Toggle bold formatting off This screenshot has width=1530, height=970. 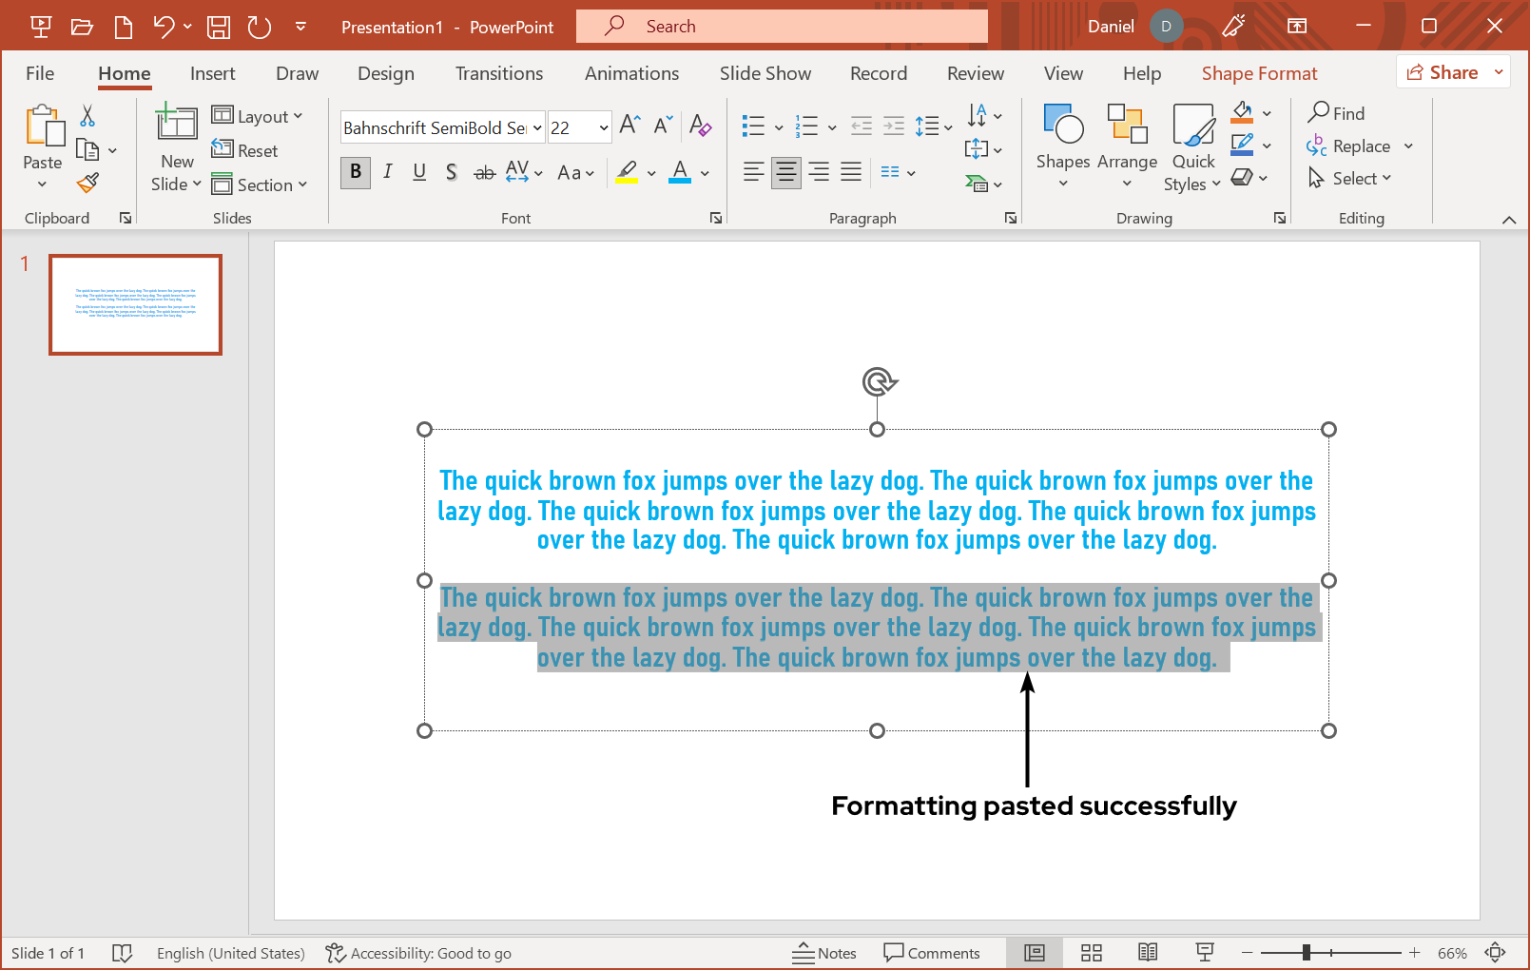[355, 172]
